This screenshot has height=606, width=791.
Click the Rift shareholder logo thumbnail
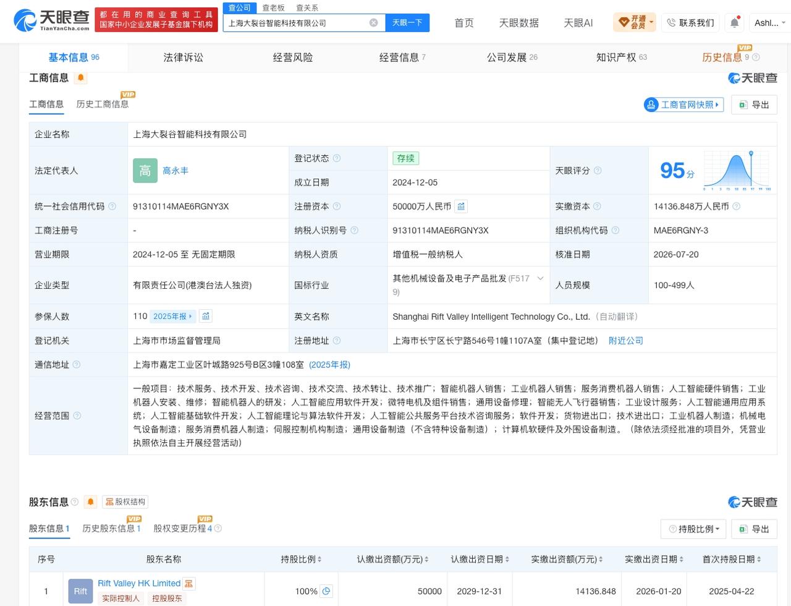point(80,591)
